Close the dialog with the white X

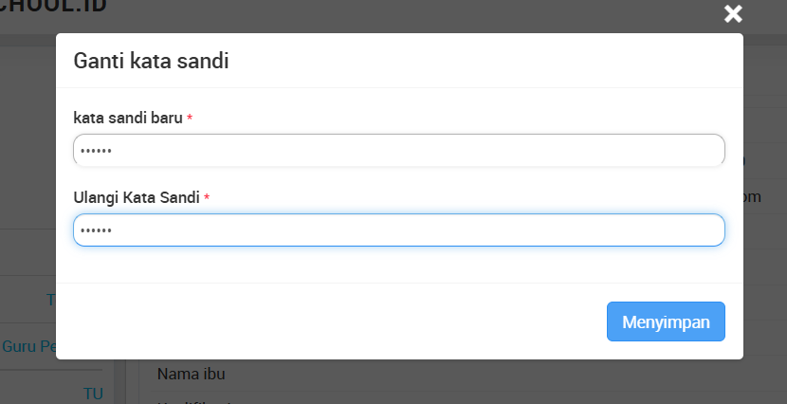[733, 13]
